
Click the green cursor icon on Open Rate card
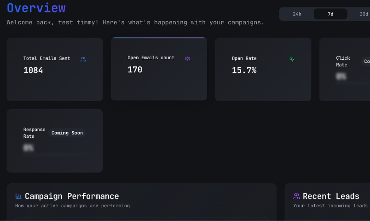point(292,59)
